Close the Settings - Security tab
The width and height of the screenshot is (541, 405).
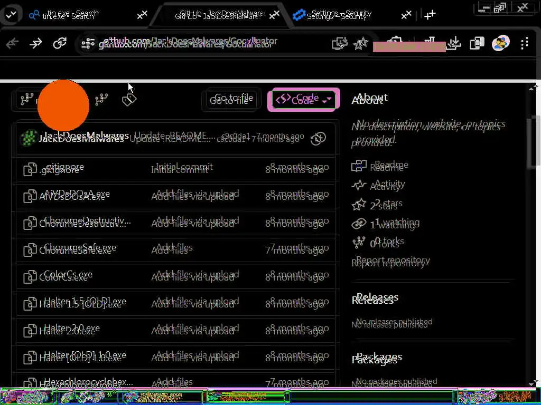(x=406, y=15)
